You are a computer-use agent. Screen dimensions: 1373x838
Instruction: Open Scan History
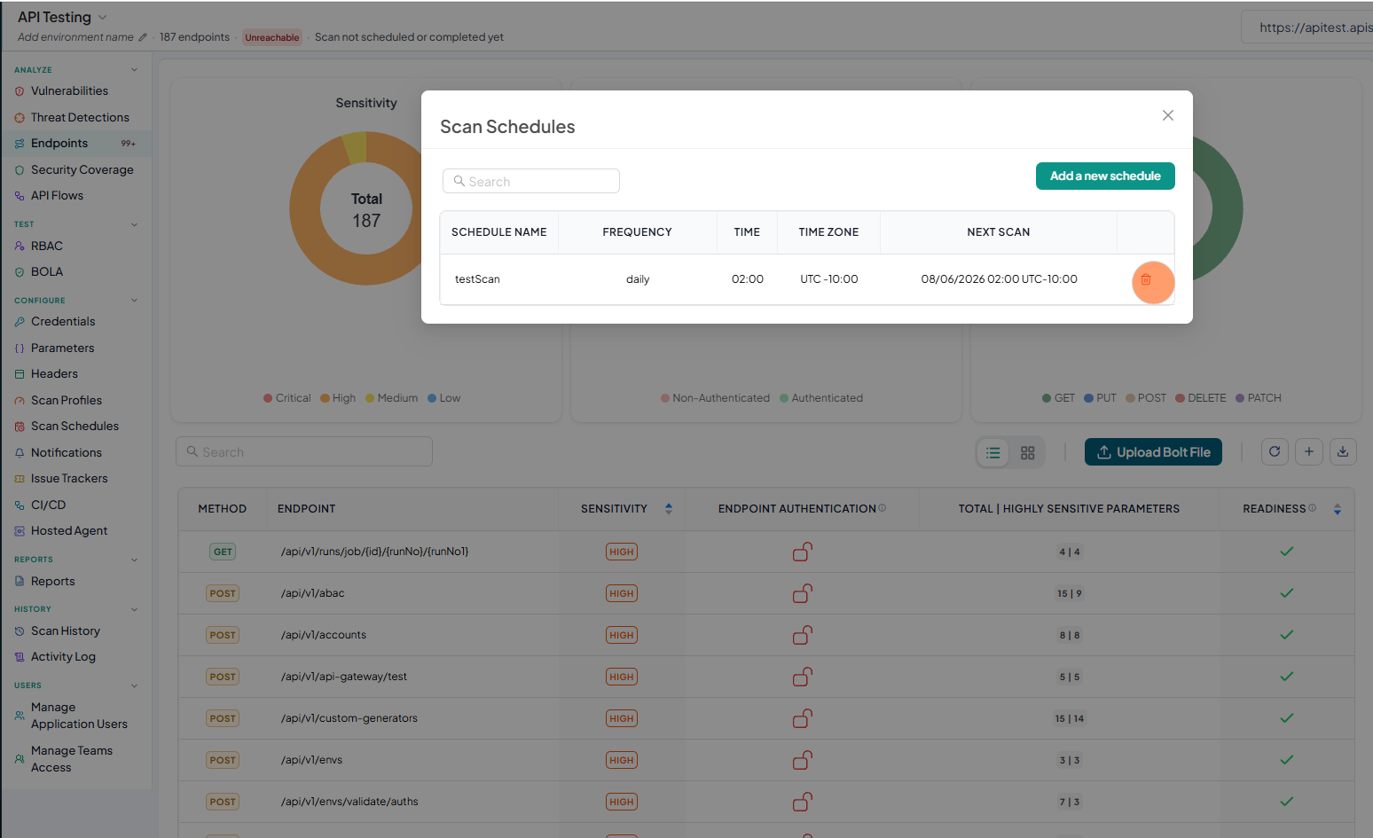tap(65, 630)
